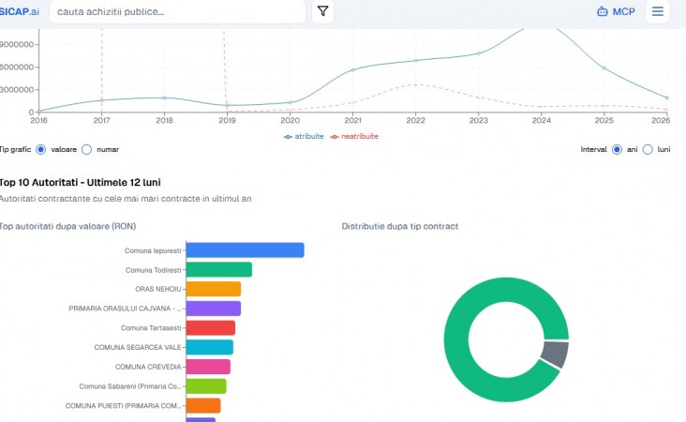Click the purple PRIMARIA ORASULUI CAJVANA bar

pyautogui.click(x=214, y=309)
